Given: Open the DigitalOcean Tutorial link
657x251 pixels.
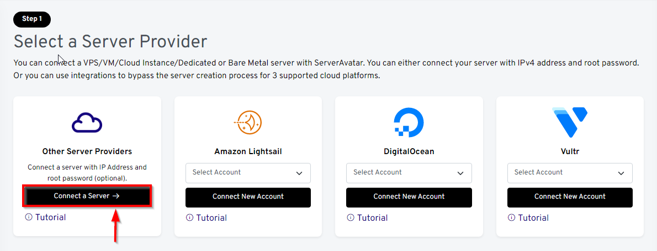Looking at the screenshot, I should coord(373,218).
